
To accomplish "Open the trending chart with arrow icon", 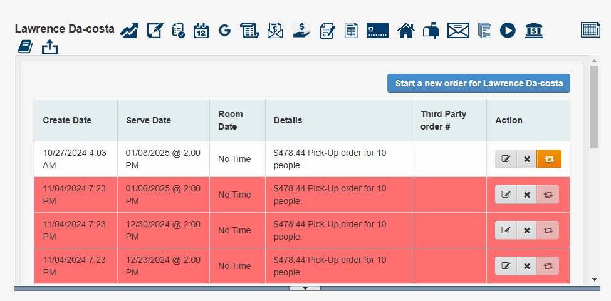I will 129,30.
